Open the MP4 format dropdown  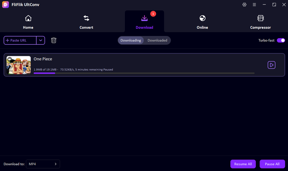[43, 164]
